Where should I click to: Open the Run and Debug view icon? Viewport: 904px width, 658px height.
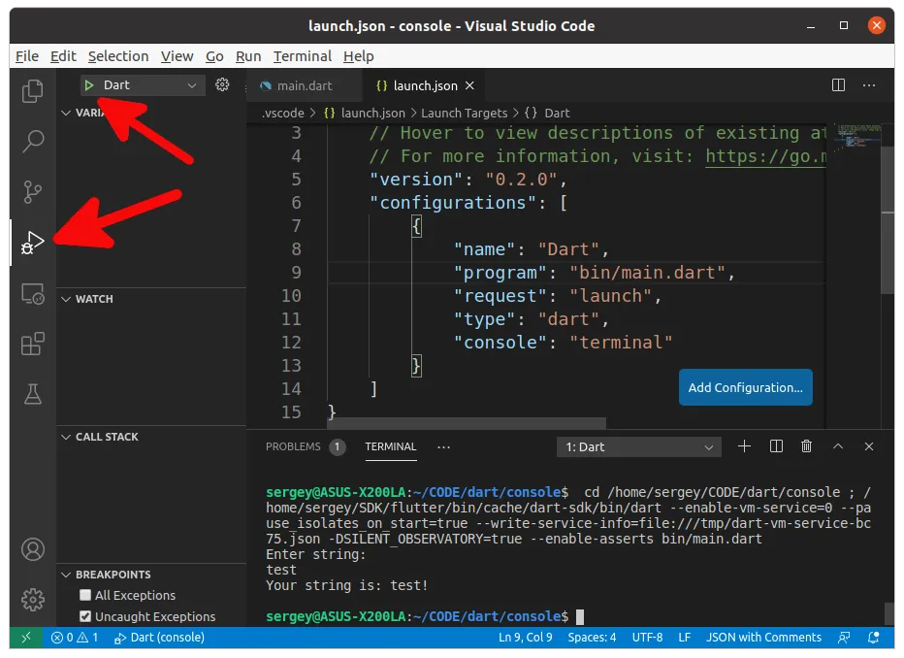32,243
